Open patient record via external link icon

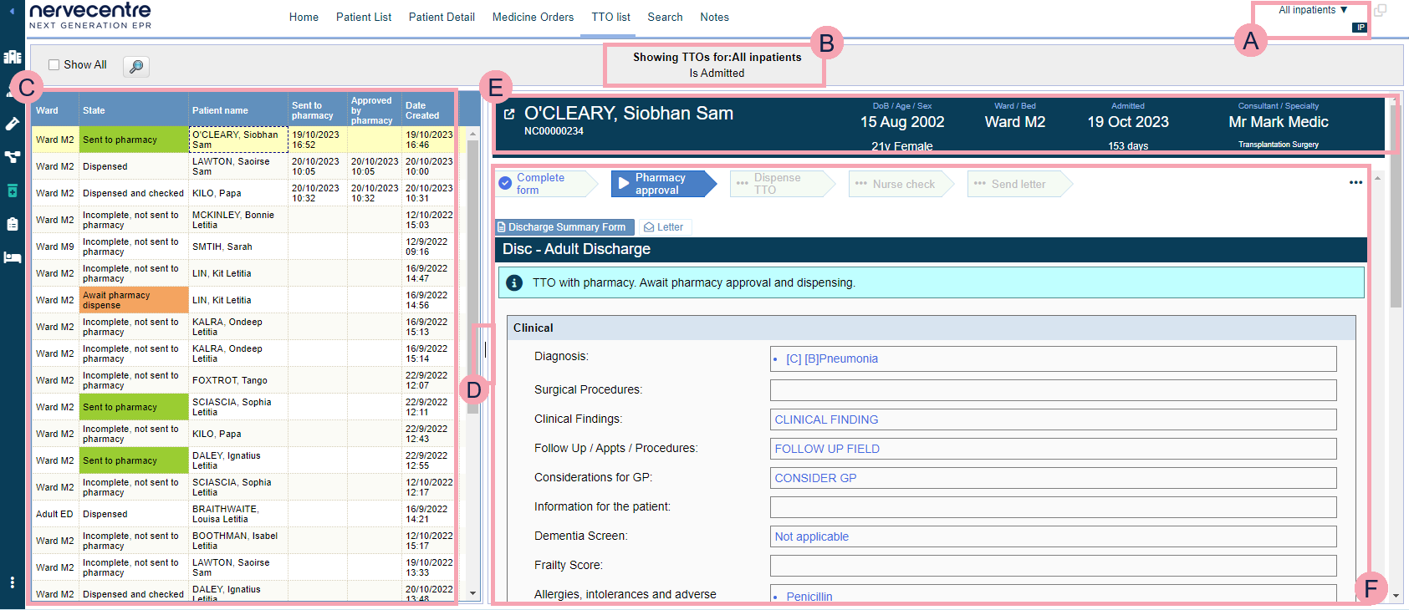508,114
